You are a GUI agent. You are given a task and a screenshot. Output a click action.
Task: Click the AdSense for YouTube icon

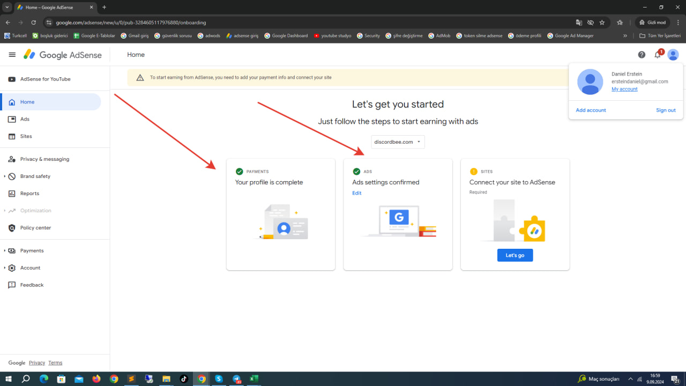(12, 79)
